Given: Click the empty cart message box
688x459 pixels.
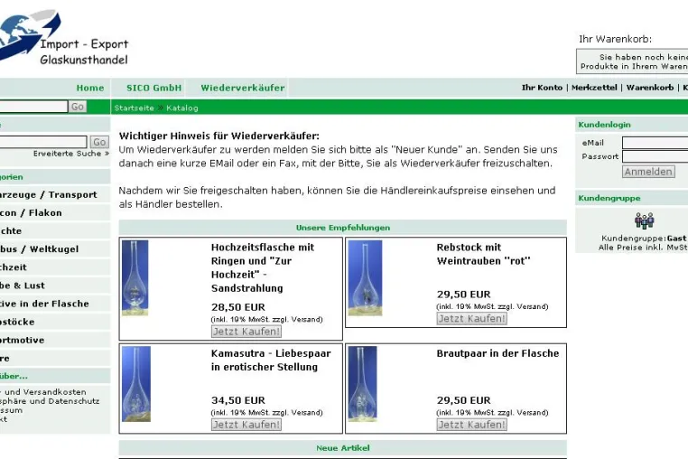Looking at the screenshot, I should (x=632, y=61).
